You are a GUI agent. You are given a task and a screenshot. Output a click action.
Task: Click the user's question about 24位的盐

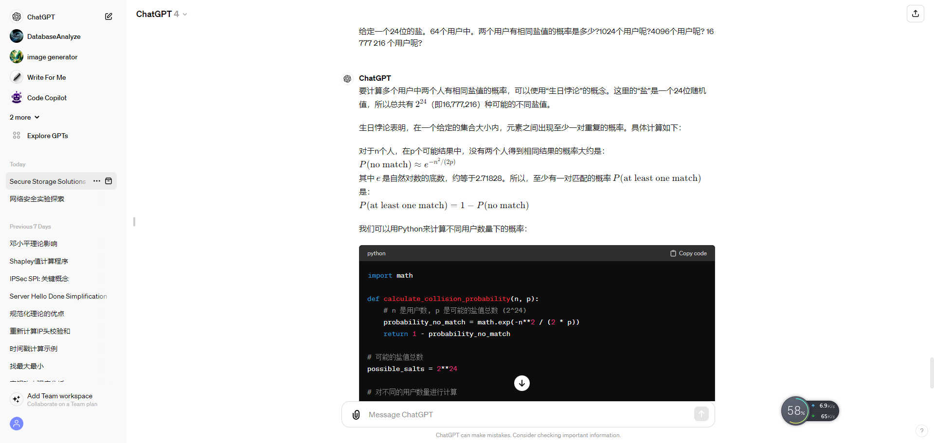pyautogui.click(x=537, y=37)
